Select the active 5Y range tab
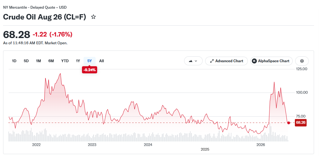This screenshot has width=319, height=156. [x=89, y=61]
